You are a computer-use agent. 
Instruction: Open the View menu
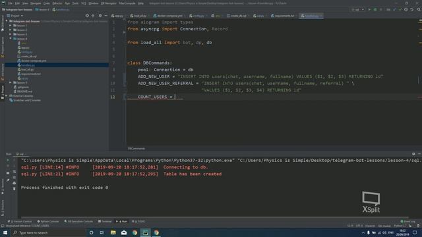pos(25,3)
